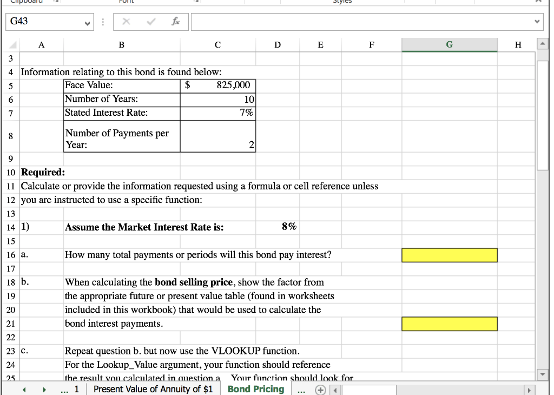Viewport: 554px width, 395px height.
Task: Click the Cancel X icon in formula bar
Action: point(126,22)
